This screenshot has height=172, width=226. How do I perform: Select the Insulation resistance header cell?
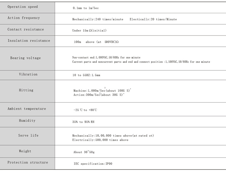(x=29, y=41)
